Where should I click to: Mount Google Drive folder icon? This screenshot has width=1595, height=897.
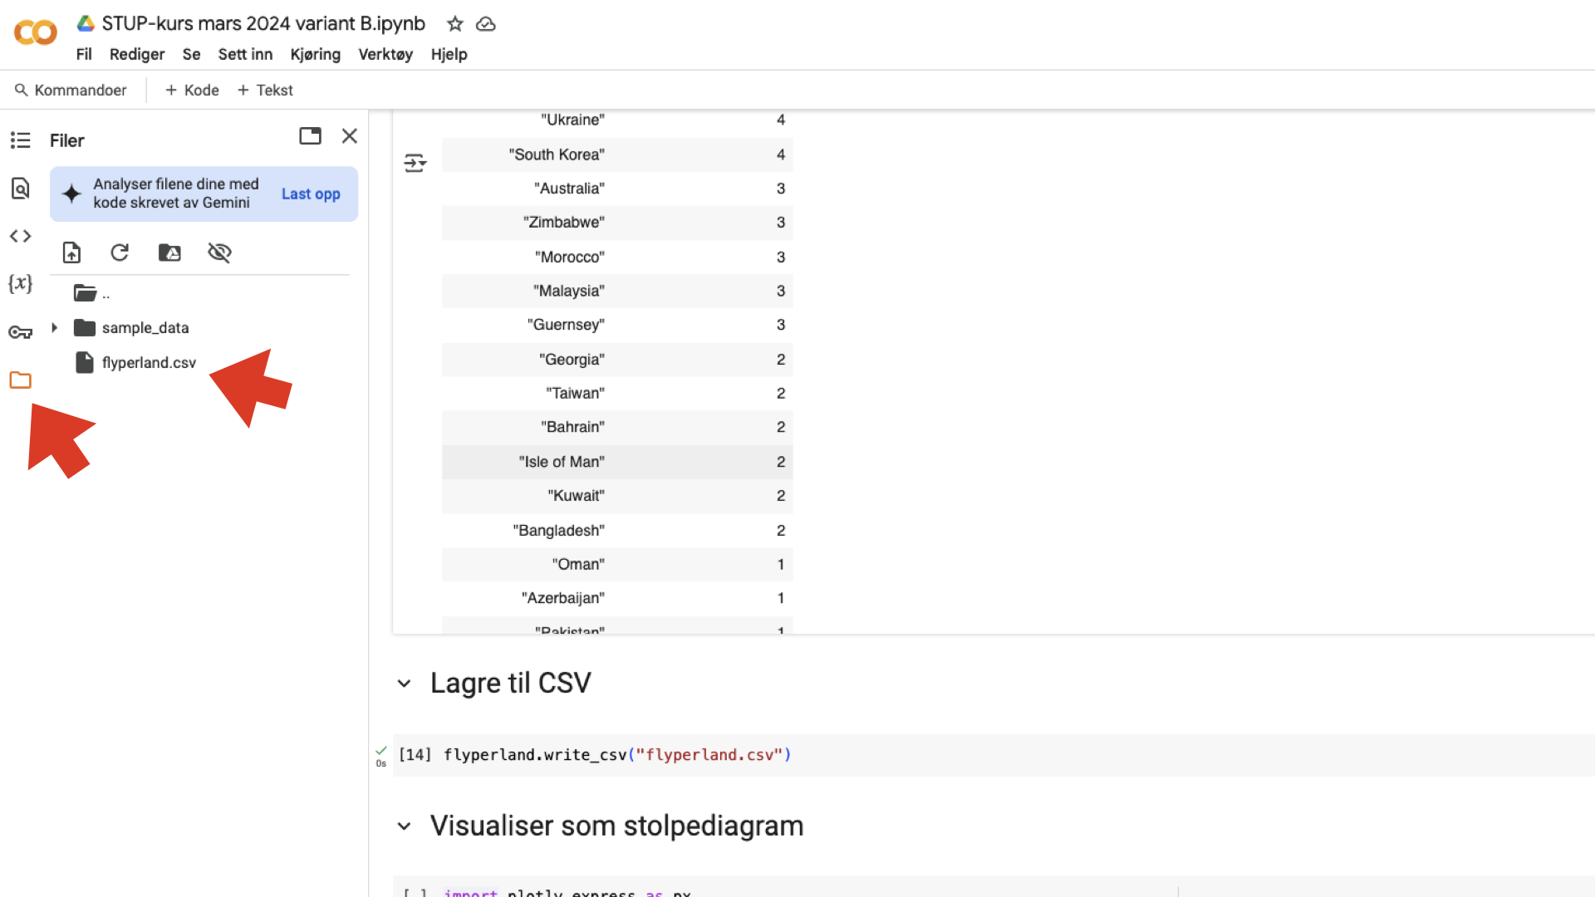pyautogui.click(x=169, y=252)
